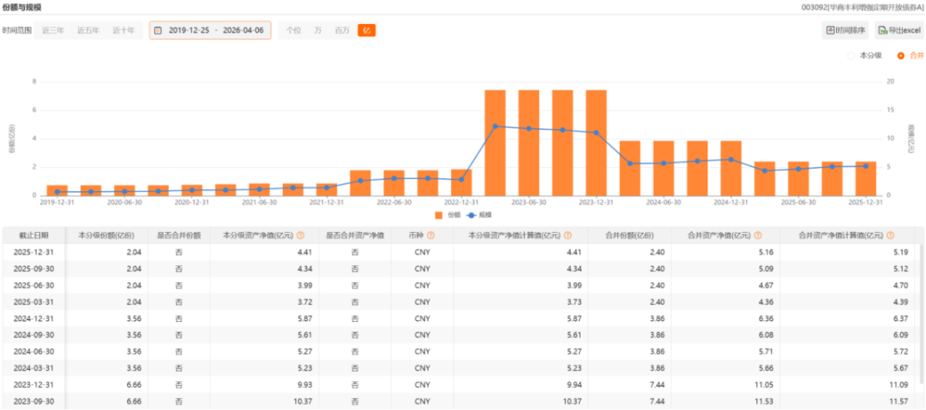
Task: Click help icon beside 币种 column
Action: [x=430, y=235]
